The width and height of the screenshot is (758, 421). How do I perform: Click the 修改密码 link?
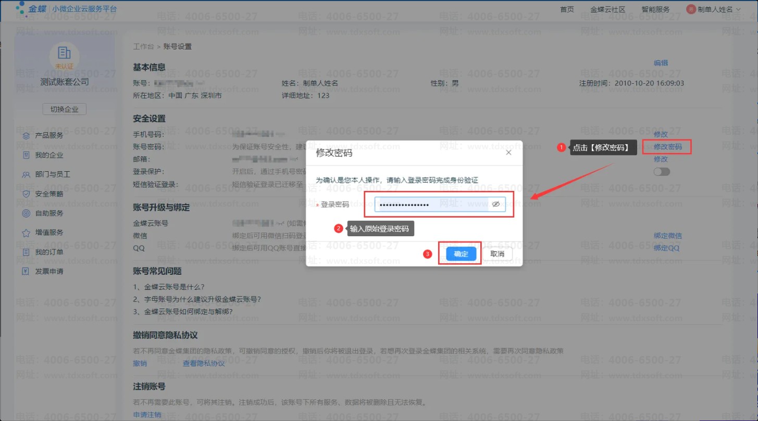(667, 147)
